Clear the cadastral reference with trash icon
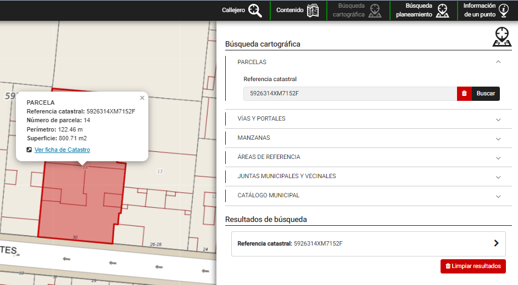This screenshot has height=285, width=518. (x=464, y=94)
